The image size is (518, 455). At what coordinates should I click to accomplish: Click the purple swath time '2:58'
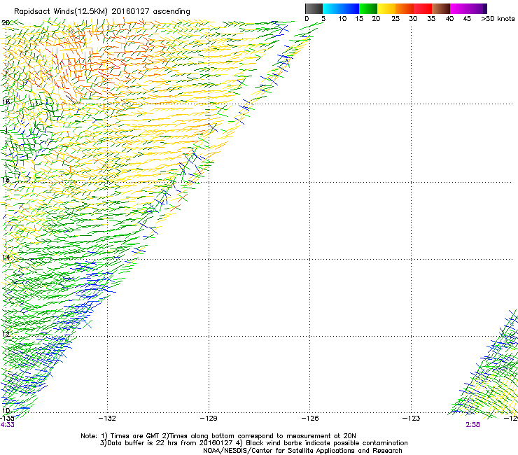472,425
